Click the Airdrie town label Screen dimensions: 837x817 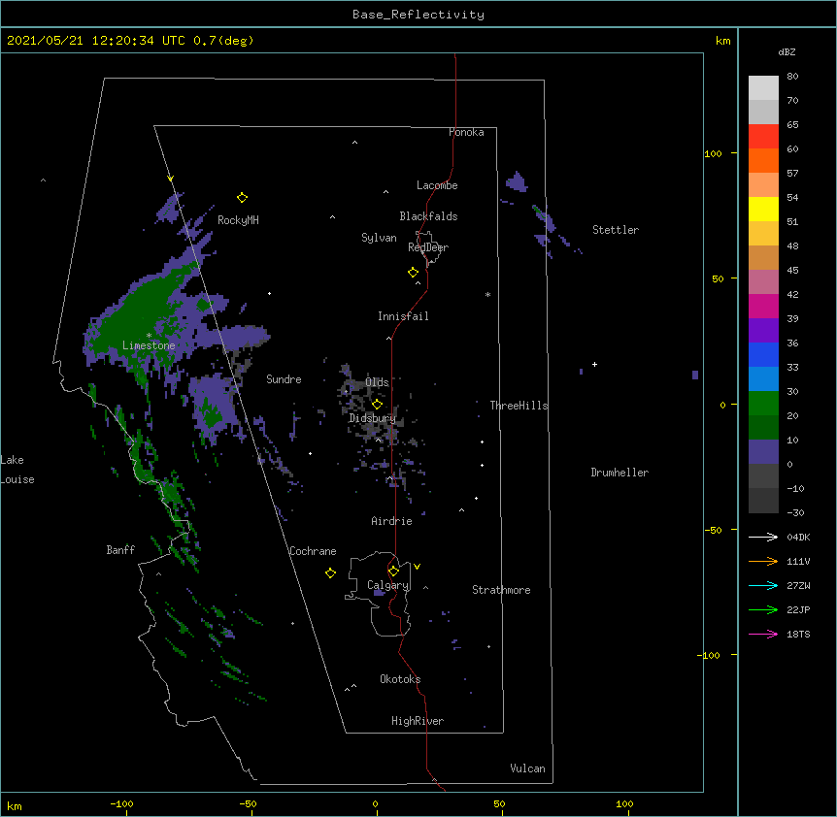pyautogui.click(x=392, y=521)
